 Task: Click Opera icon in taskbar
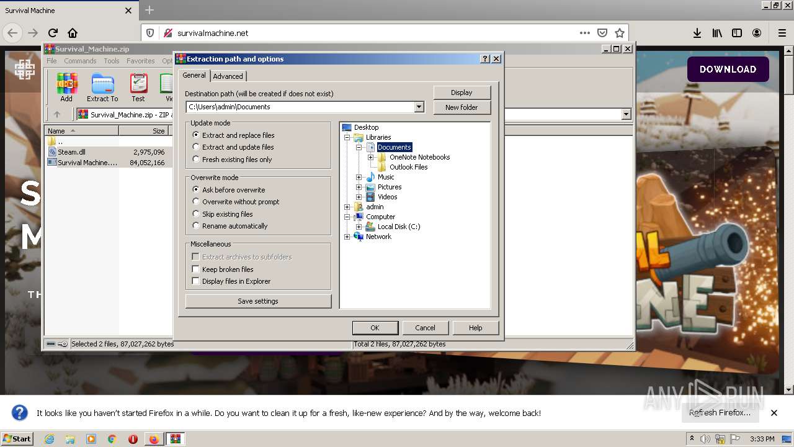point(133,439)
